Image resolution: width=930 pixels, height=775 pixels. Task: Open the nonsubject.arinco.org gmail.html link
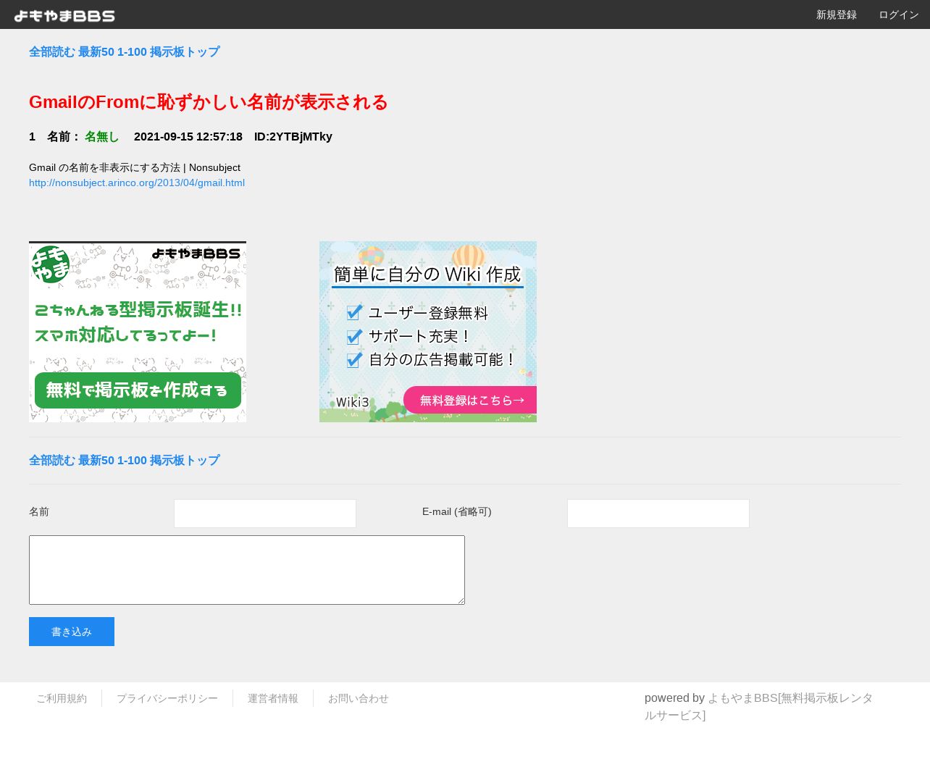(137, 183)
